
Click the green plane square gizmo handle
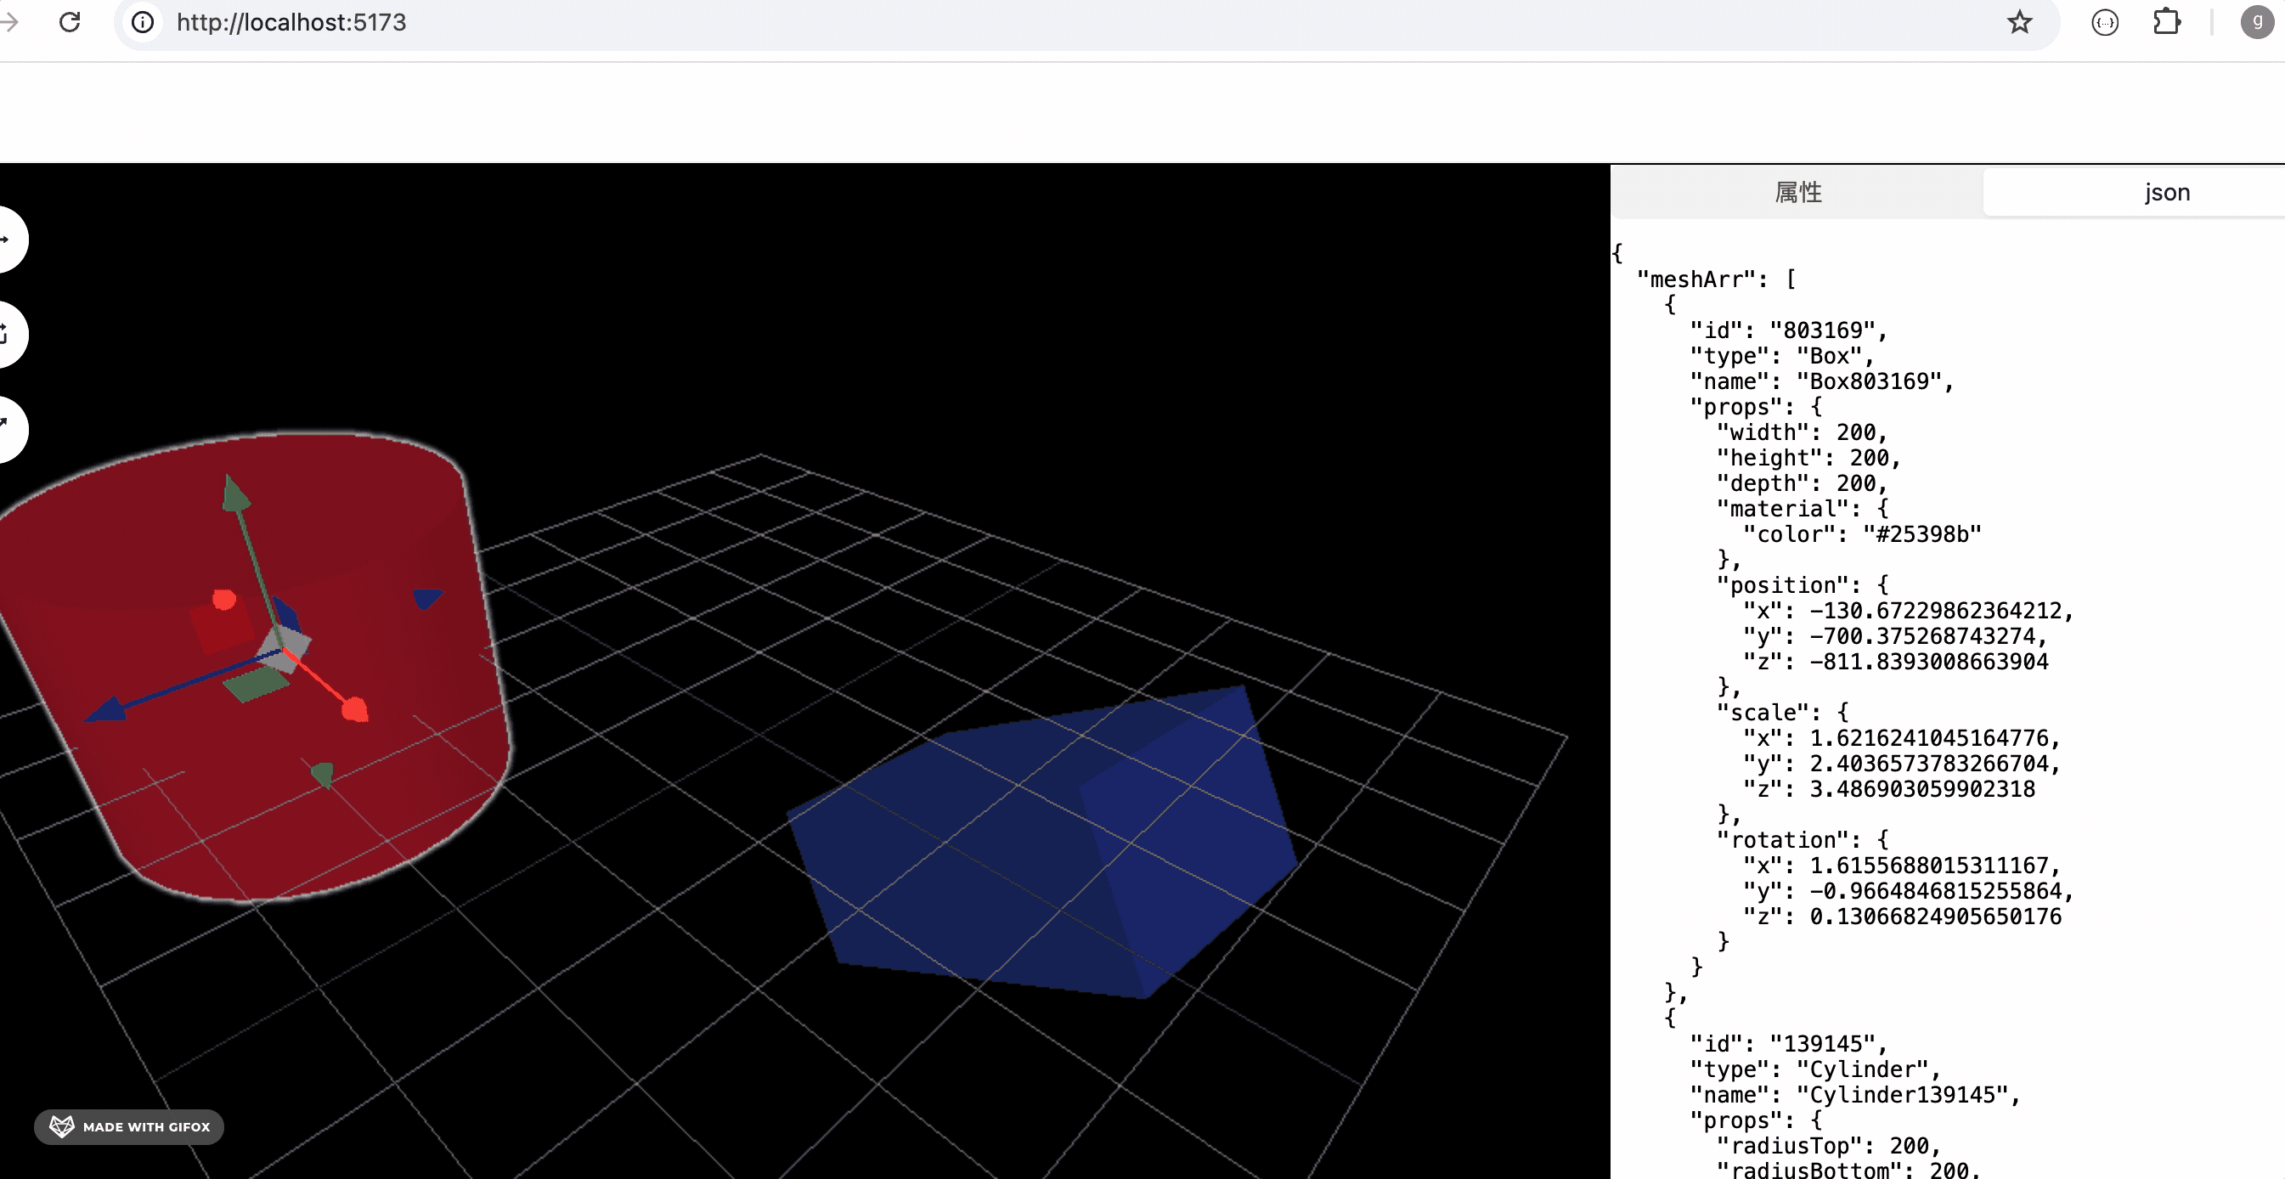click(256, 685)
